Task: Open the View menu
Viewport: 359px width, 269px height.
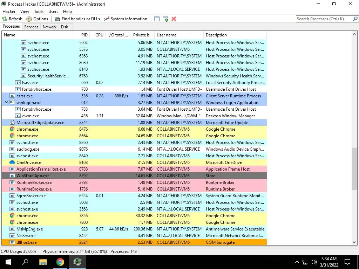Action: (25, 12)
